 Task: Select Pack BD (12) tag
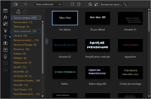tap(21, 85)
